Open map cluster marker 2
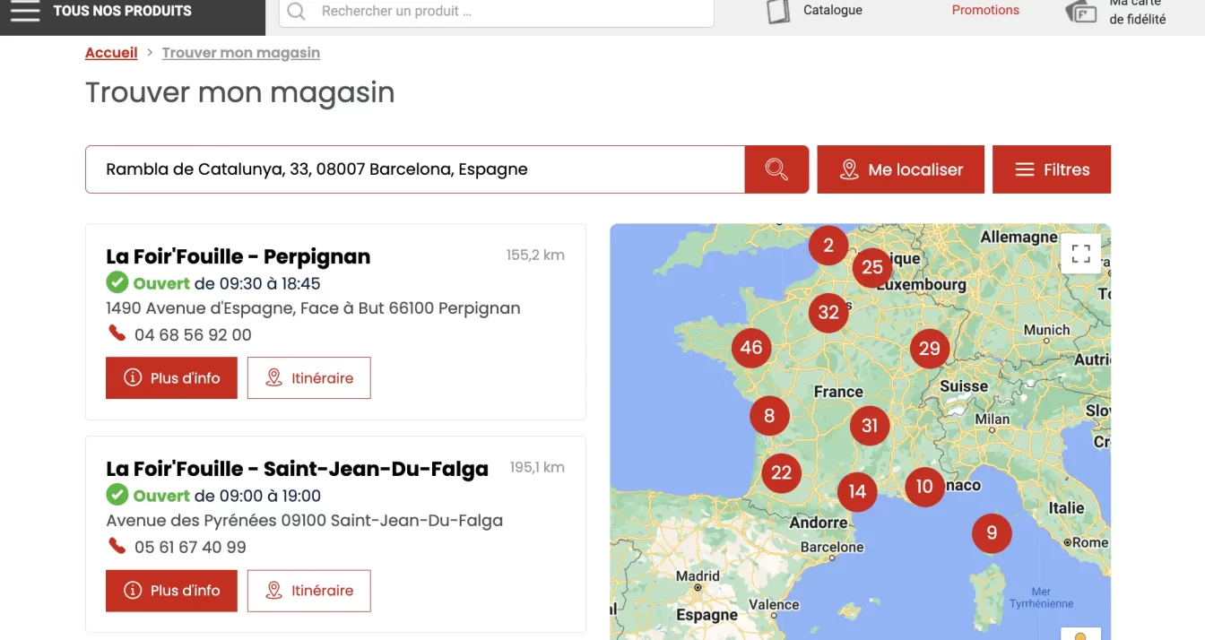1205x640 pixels. click(x=828, y=245)
